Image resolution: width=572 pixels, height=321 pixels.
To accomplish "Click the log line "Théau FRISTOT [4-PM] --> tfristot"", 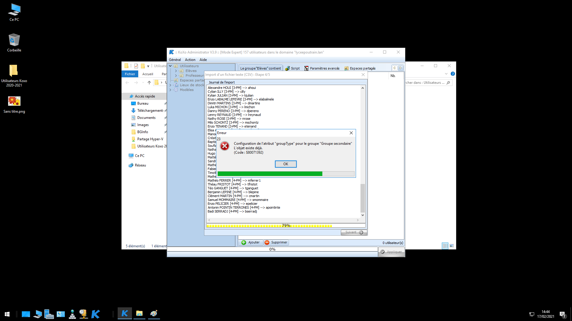I will [232, 184].
